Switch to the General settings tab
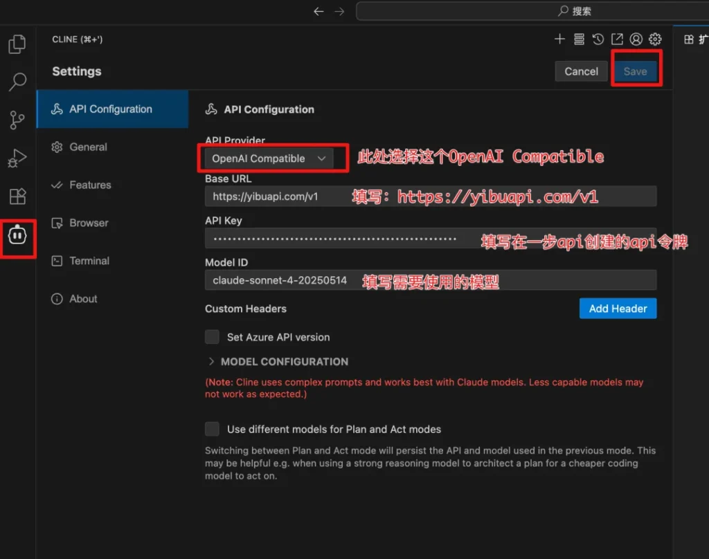709x559 pixels. pos(87,147)
